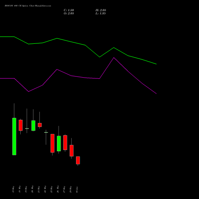Click the '22 May' date label
Screen dimensions: 199x199
pyautogui.click(x=45, y=189)
